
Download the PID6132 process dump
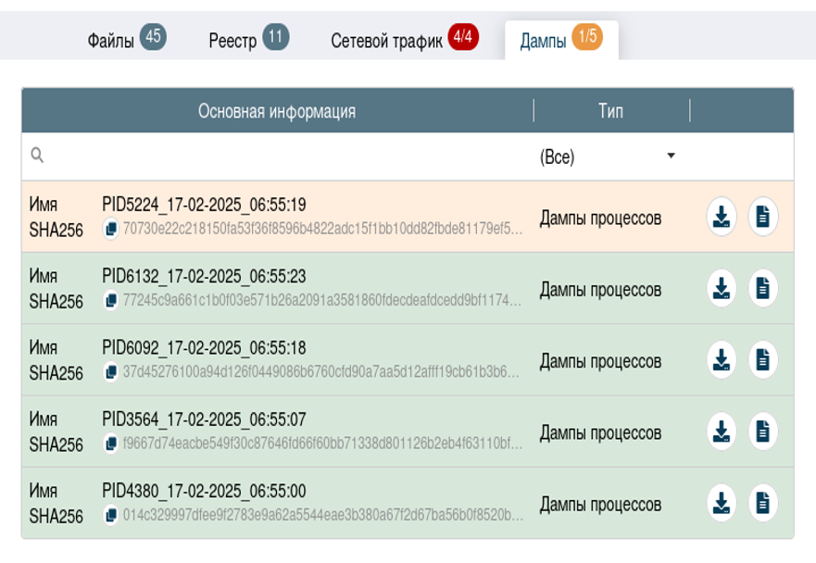tap(722, 289)
